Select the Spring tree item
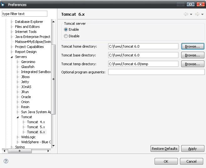206x168 pixels. 20,147
